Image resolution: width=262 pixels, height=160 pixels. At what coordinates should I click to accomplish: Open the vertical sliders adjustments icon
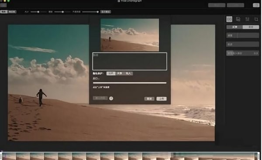(247, 19)
